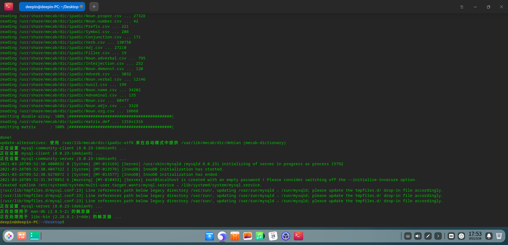The image size is (508, 245).
Task: Select the deepin@deepin-PC: ~/Desktop tab
Action: tap(50, 7)
